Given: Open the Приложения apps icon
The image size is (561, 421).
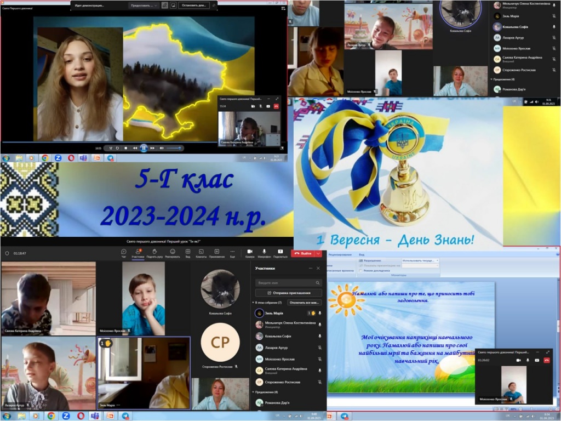Looking at the screenshot, I should coord(216,253).
